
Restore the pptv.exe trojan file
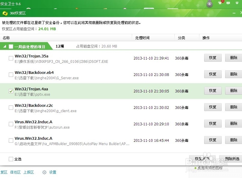(213, 91)
